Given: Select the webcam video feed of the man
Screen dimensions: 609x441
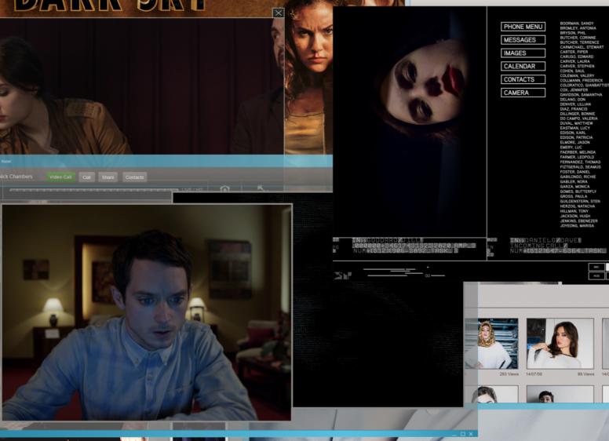Looking at the screenshot, I should point(147,312).
